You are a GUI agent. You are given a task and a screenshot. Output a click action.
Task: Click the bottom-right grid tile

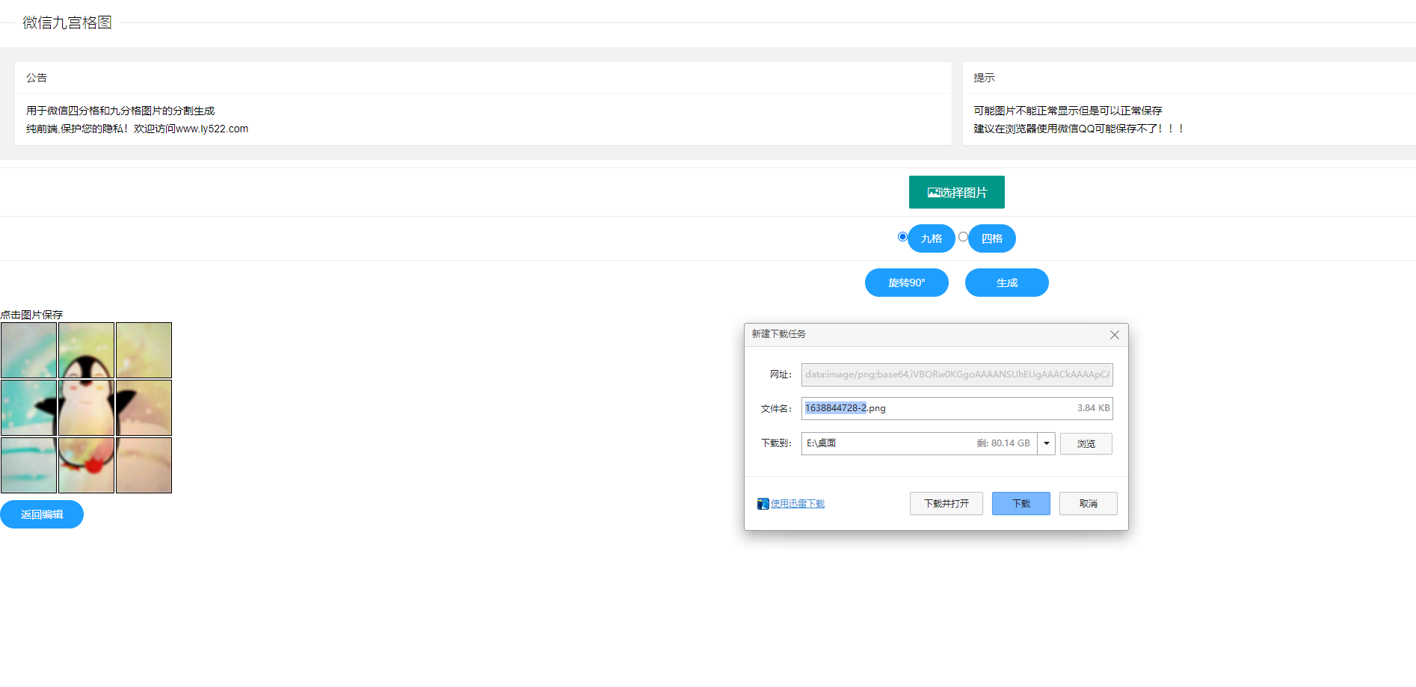(x=144, y=465)
